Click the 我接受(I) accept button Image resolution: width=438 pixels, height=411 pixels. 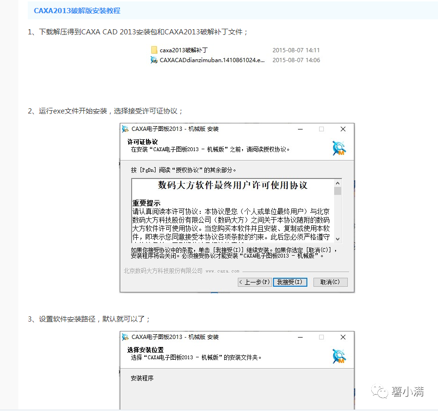[x=290, y=282]
